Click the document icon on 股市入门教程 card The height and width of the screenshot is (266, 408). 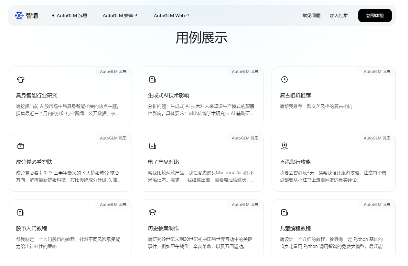(21, 212)
